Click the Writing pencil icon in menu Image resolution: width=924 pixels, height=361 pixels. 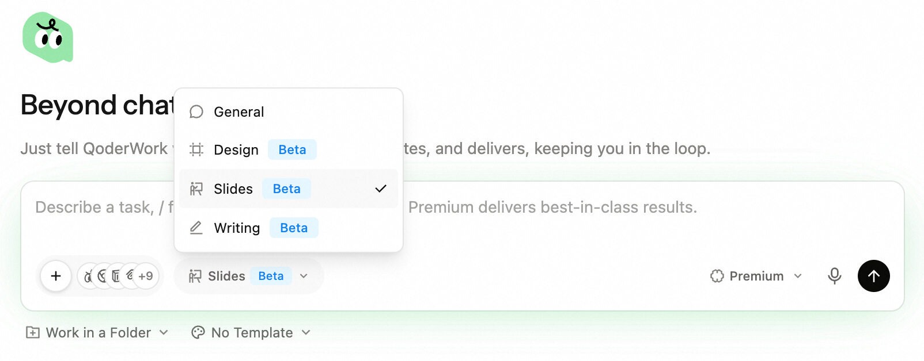pyautogui.click(x=196, y=228)
